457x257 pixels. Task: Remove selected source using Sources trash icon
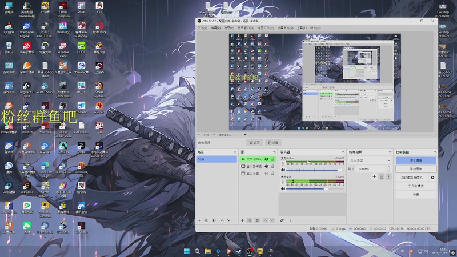(249, 220)
